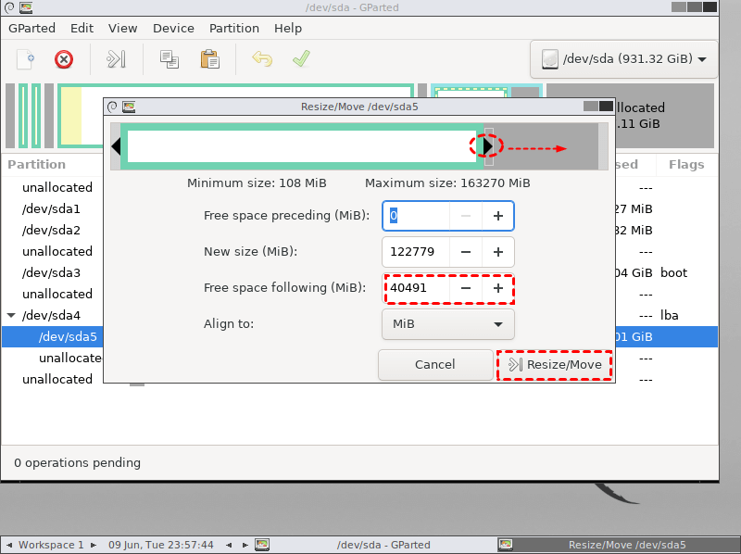Image resolution: width=741 pixels, height=554 pixels.
Task: Copy the selected partition
Action: [169, 58]
